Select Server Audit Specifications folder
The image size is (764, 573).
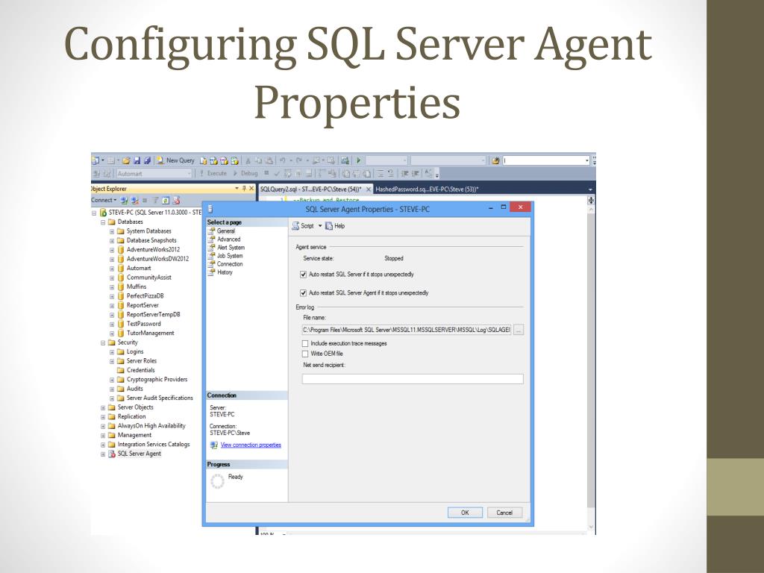[x=160, y=398]
